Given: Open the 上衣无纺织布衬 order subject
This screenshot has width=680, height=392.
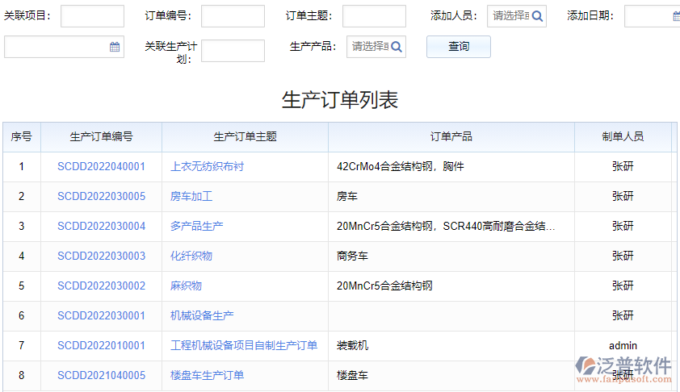Looking at the screenshot, I should pyautogui.click(x=207, y=167).
